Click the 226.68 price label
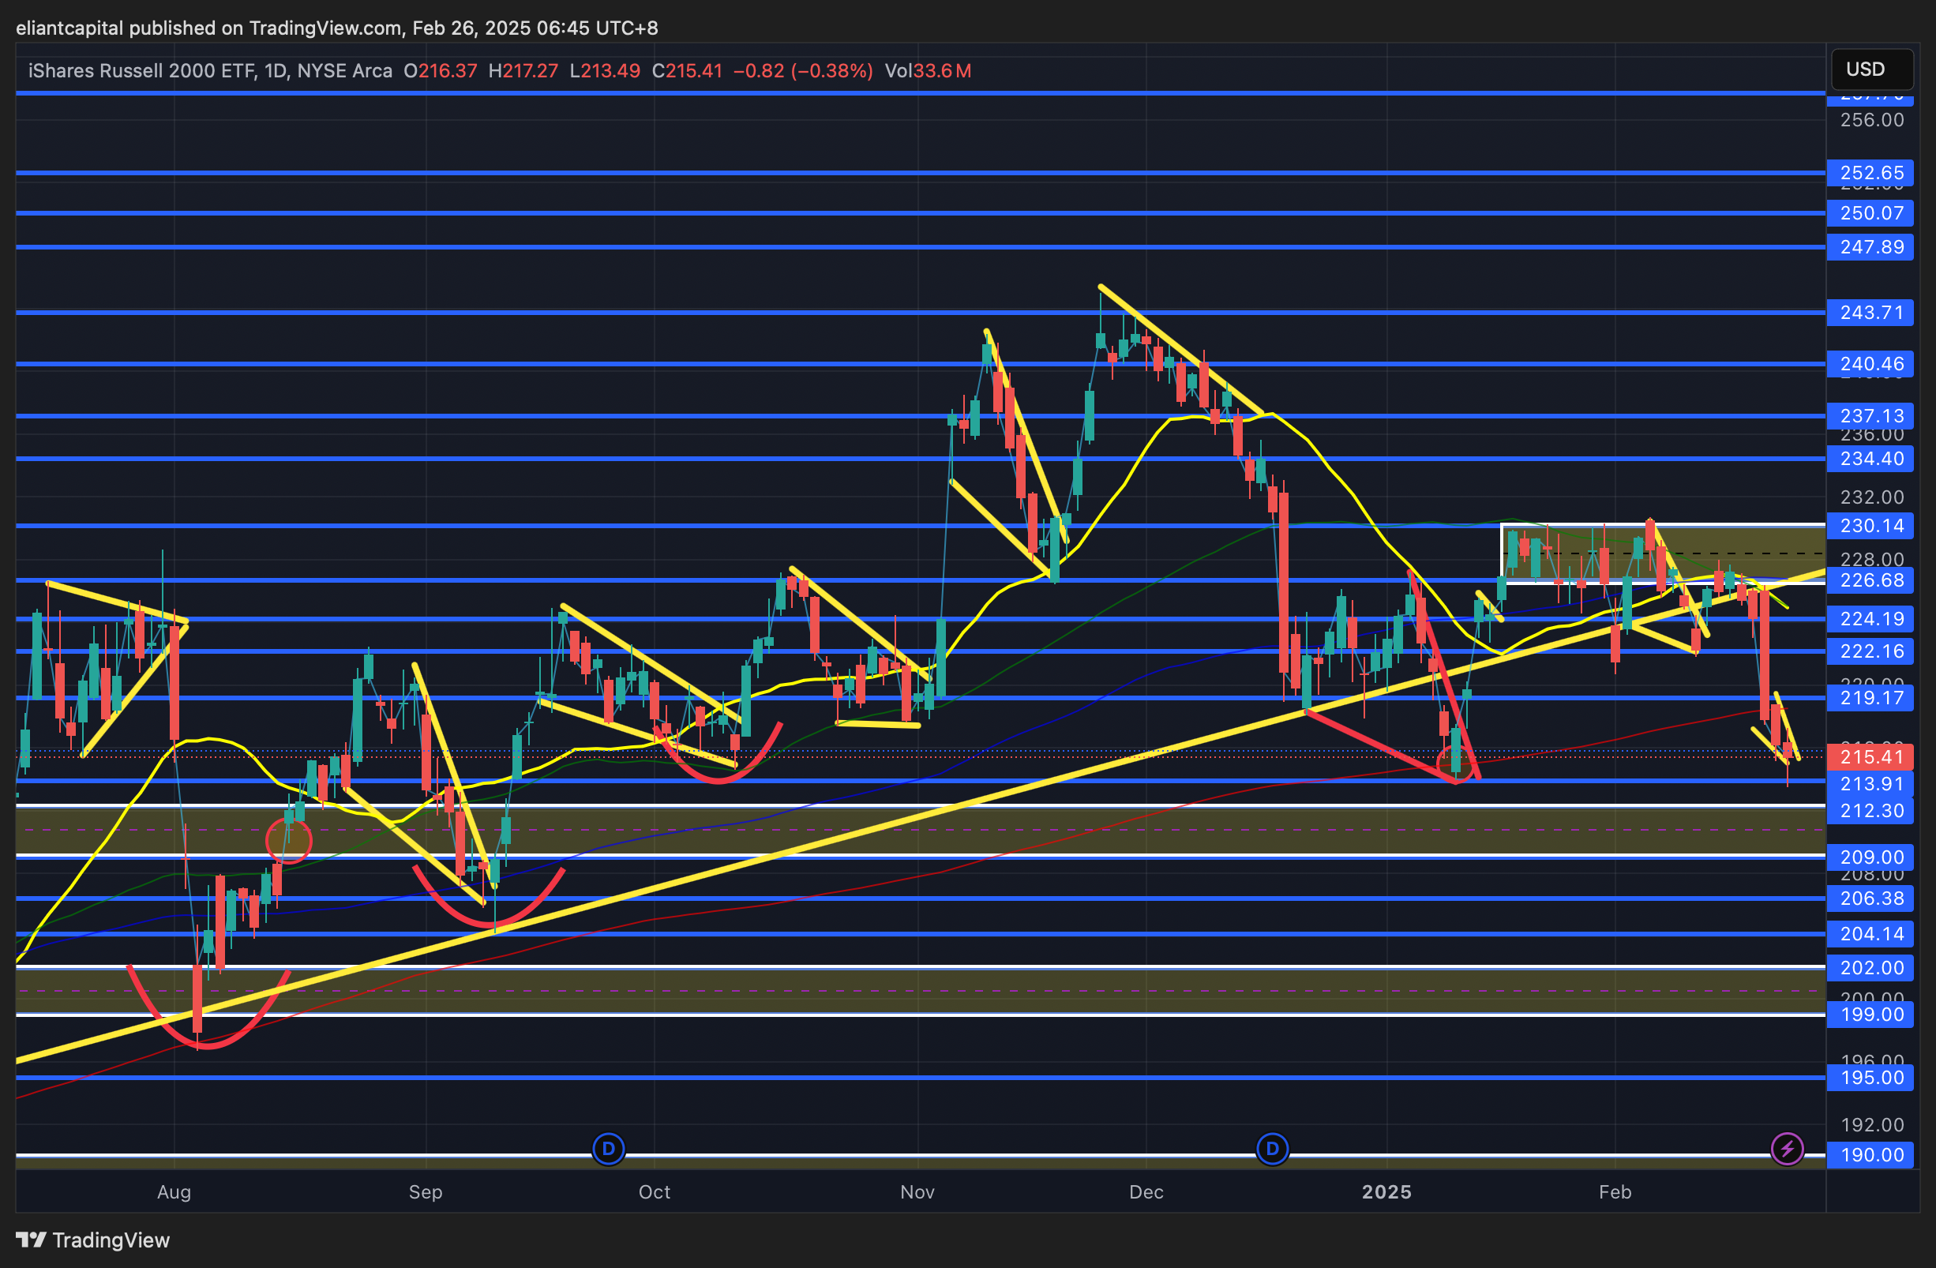Screen dimensions: 1936x1268 tap(1870, 581)
